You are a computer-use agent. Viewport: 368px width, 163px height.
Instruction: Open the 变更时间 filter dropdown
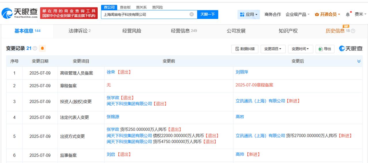click(x=300, y=49)
